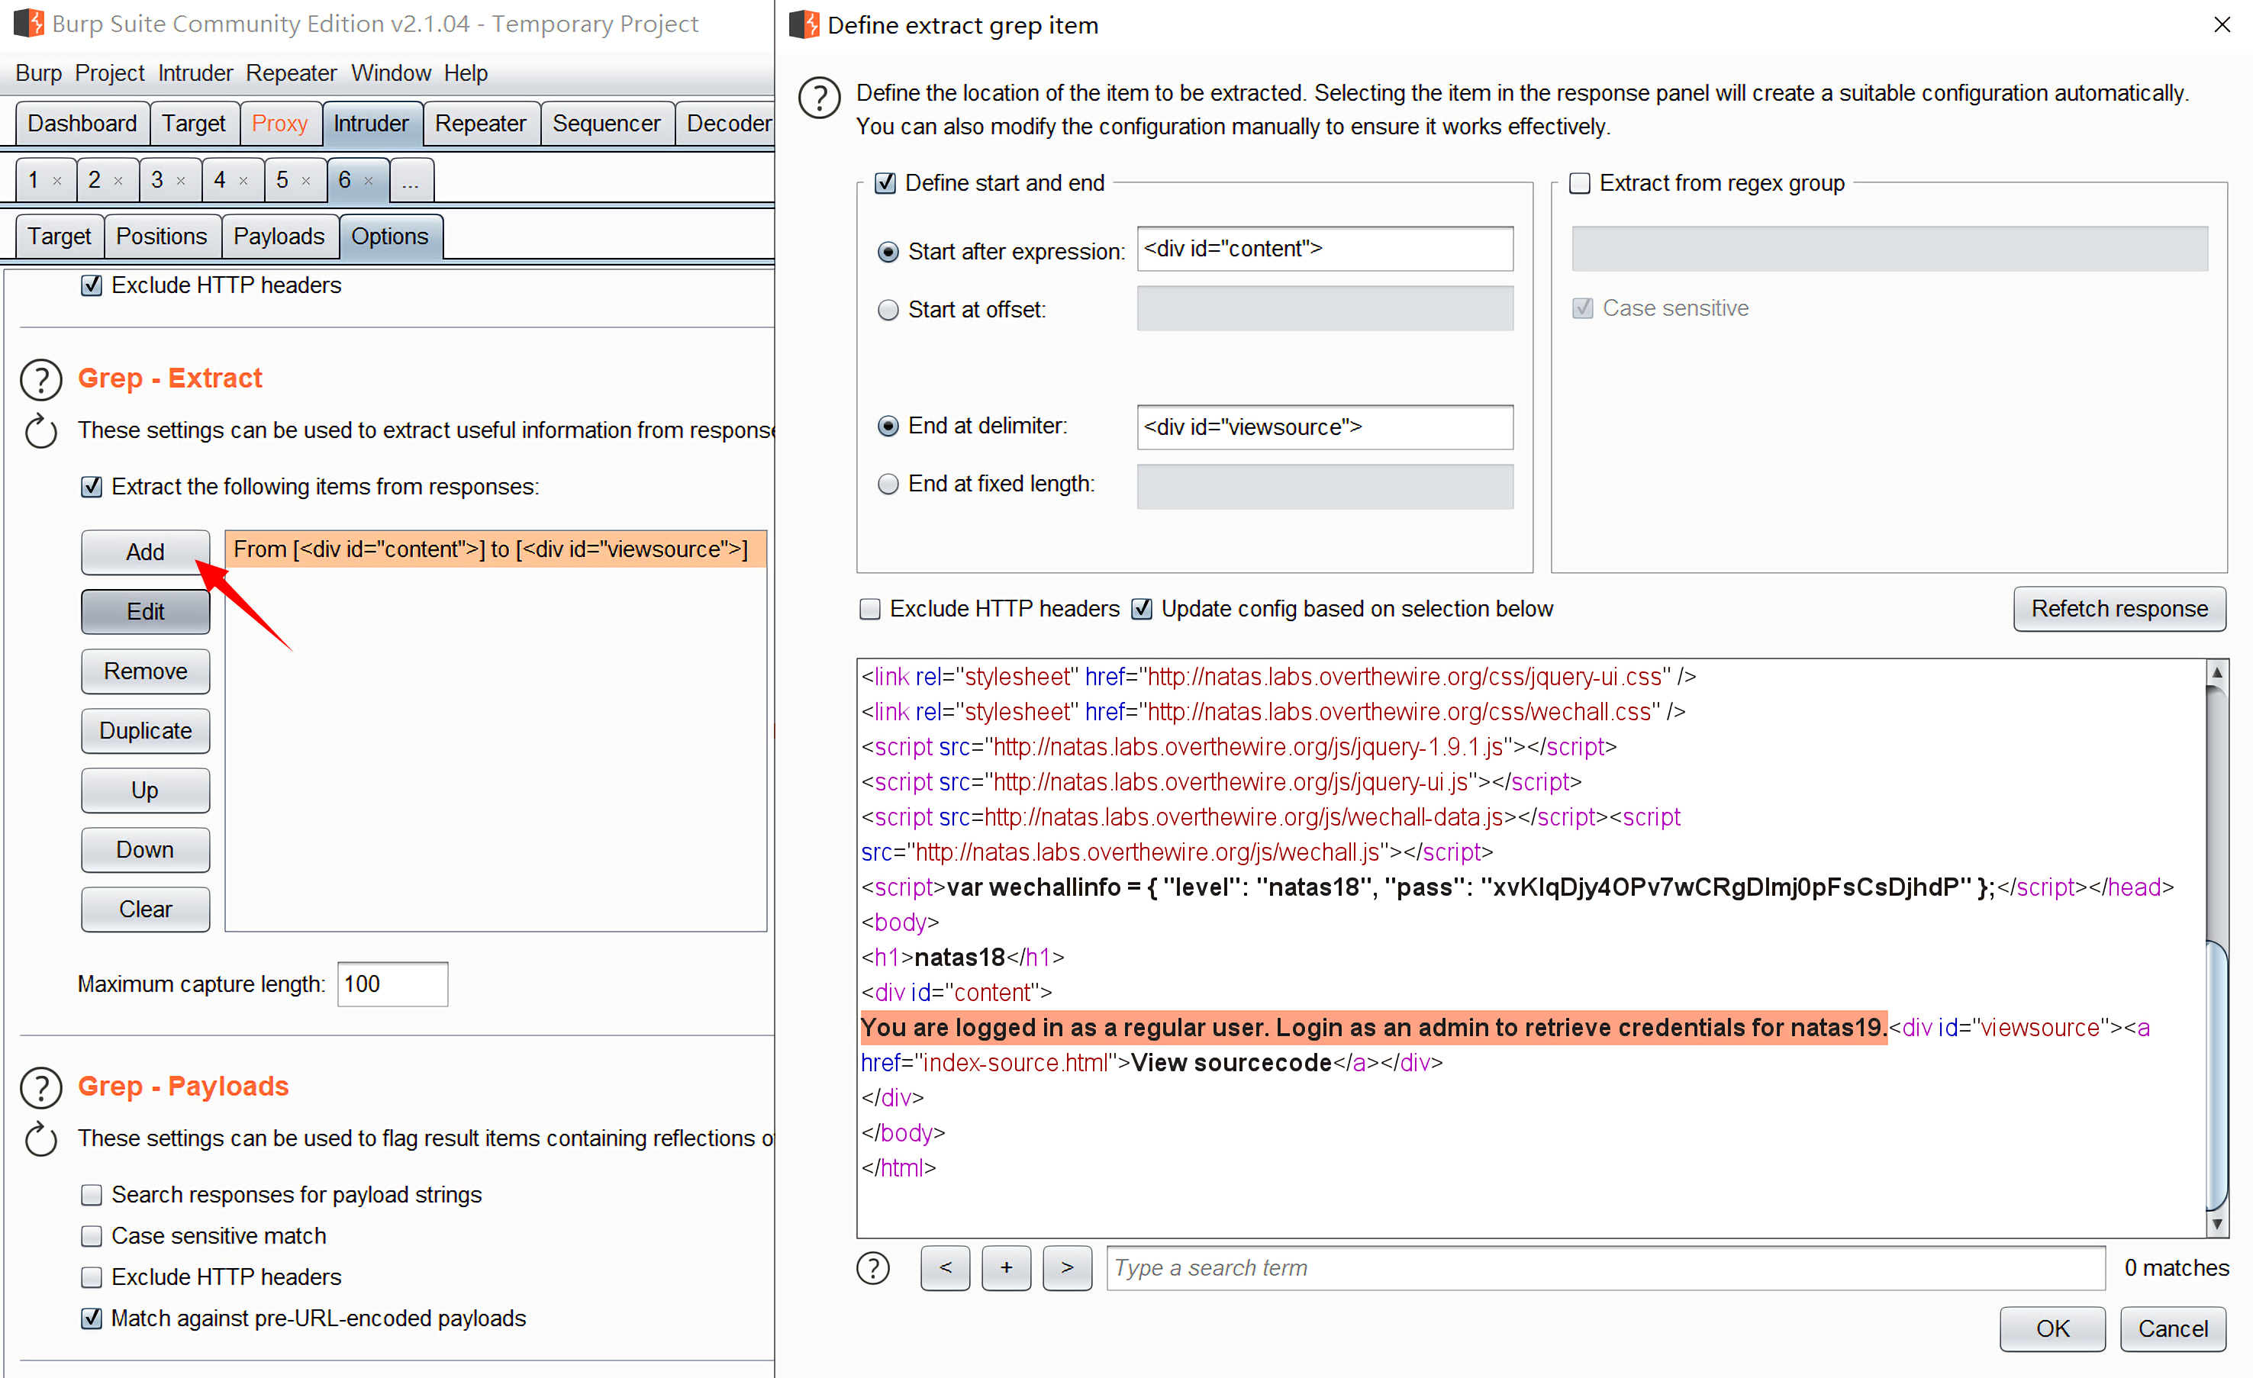Open Grep - Extract help icon

pyautogui.click(x=41, y=379)
